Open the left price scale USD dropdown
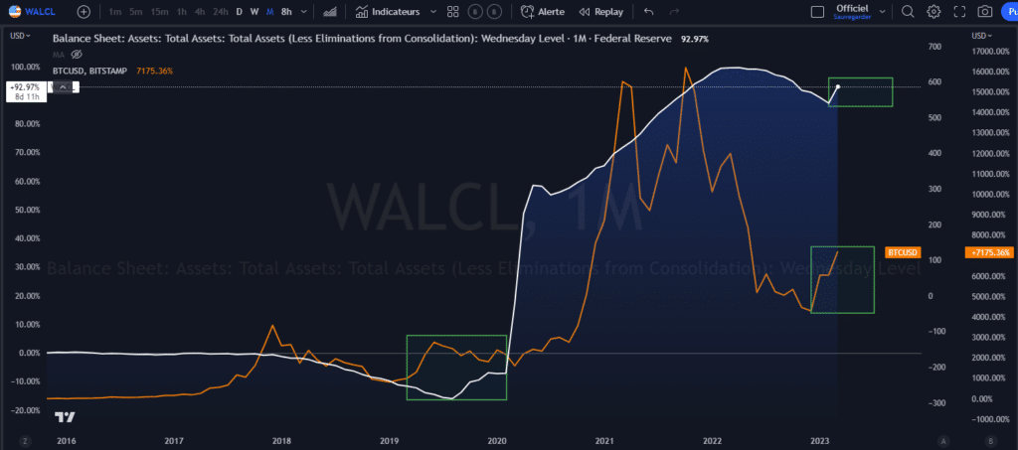The image size is (1018, 450). click(20, 36)
